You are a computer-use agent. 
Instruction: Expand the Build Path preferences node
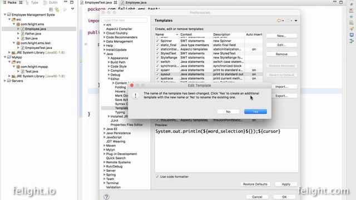(109, 62)
